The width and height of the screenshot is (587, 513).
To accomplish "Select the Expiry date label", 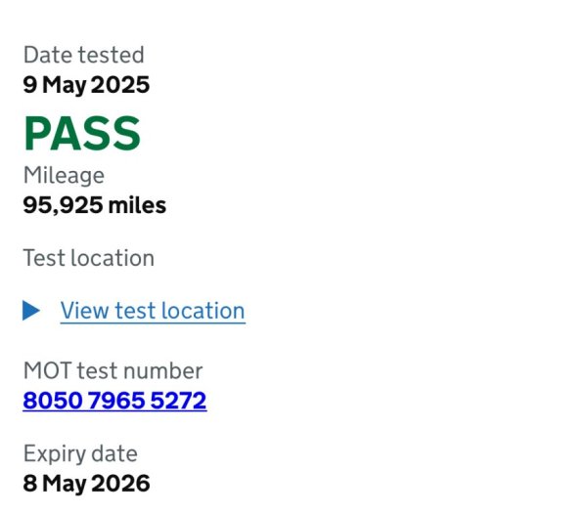I will tap(80, 454).
